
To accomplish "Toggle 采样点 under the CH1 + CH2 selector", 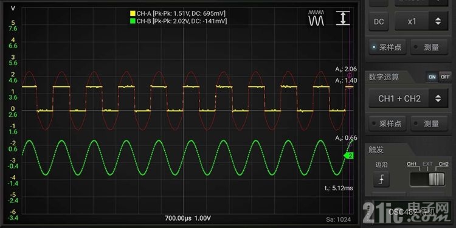I will (x=387, y=124).
